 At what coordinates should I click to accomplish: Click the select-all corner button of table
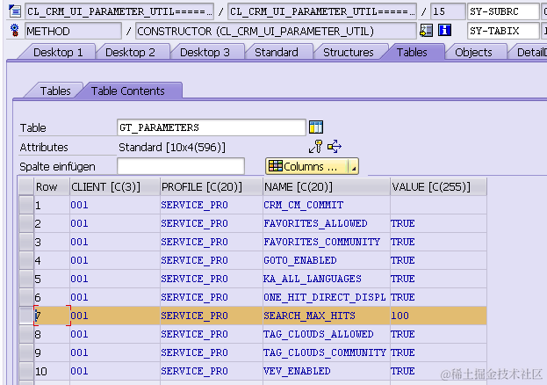(x=26, y=186)
